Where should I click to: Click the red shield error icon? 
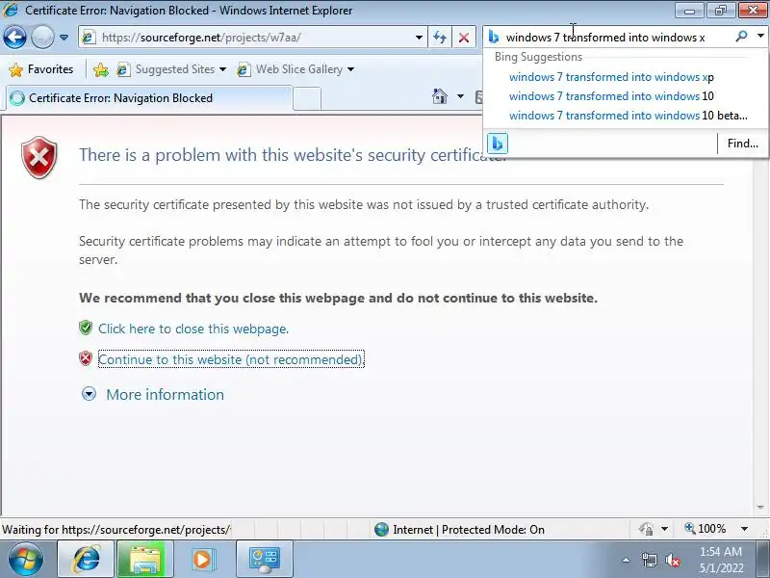(x=39, y=158)
